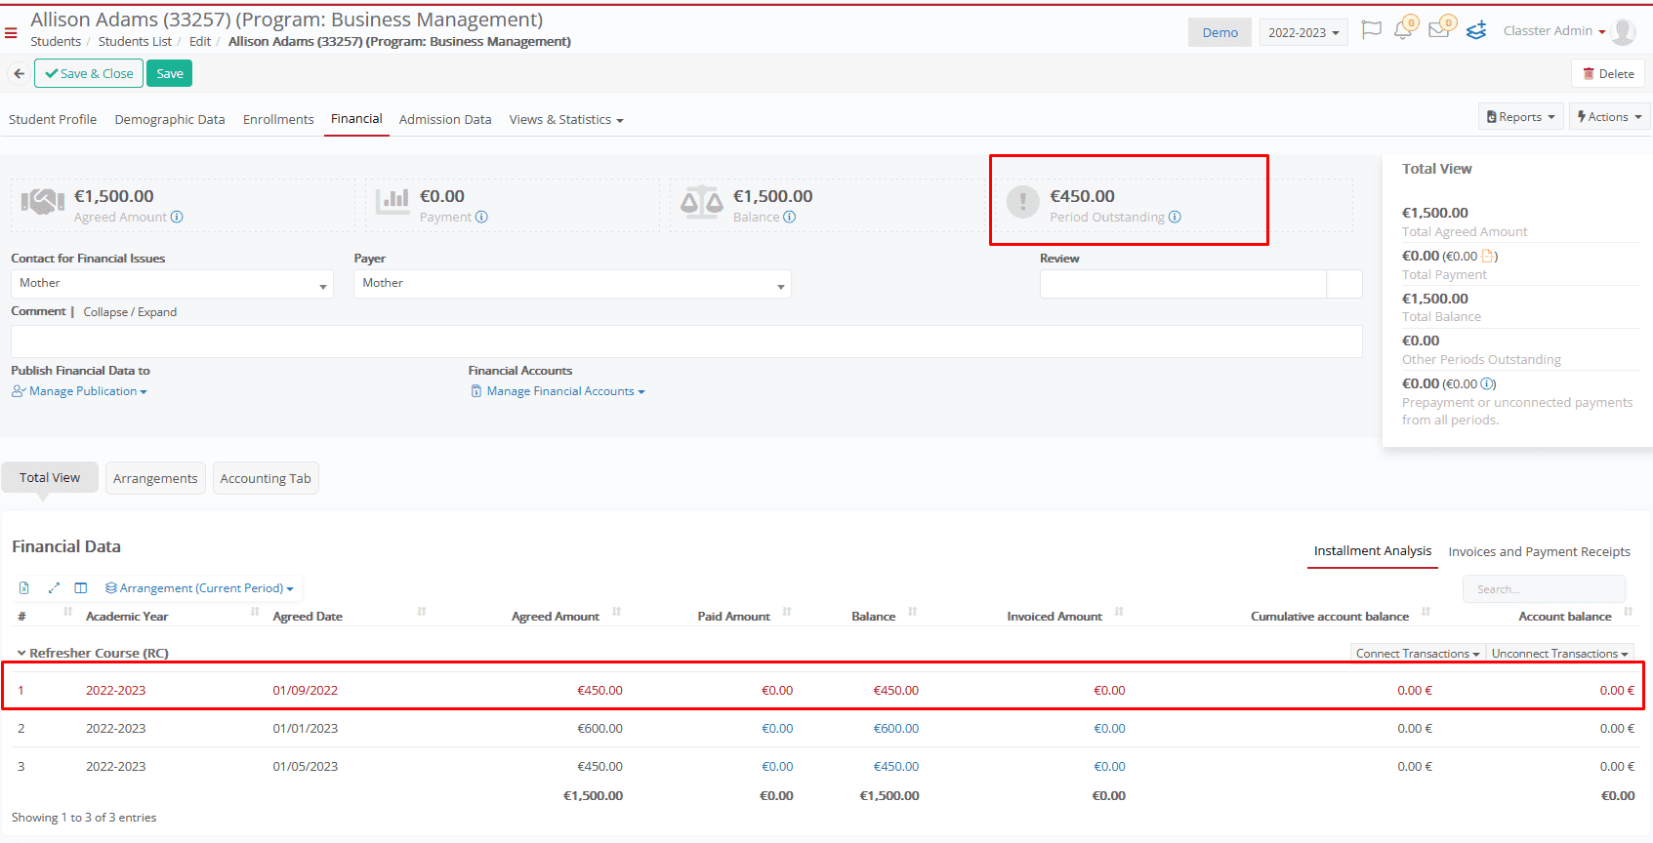Click the Collapse / Expand comment link
Image resolution: width=1653 pixels, height=843 pixels.
click(x=130, y=312)
